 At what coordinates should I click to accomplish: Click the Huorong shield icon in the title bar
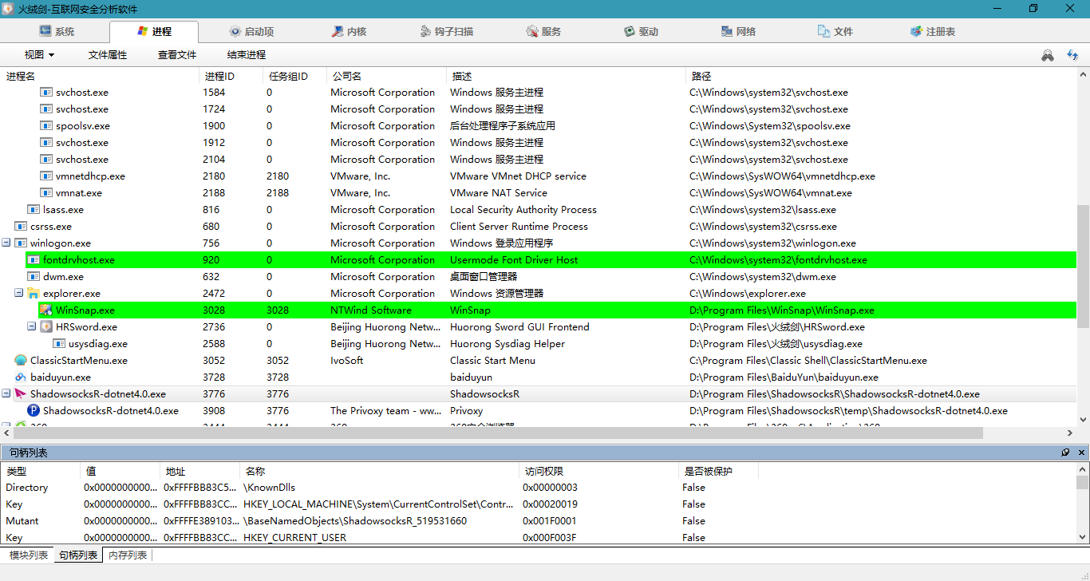[9, 8]
